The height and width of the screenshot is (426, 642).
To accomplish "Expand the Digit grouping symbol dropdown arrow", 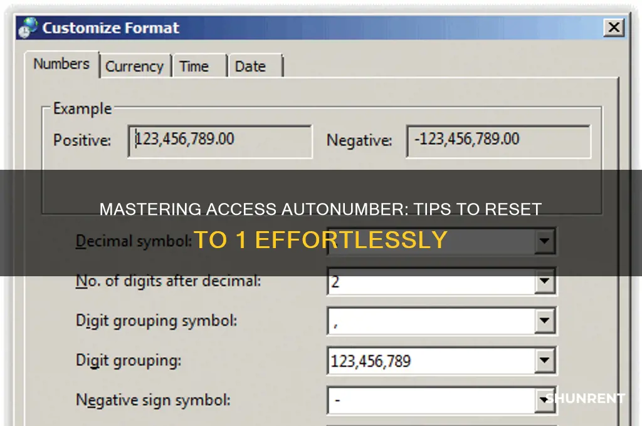I will click(x=545, y=320).
